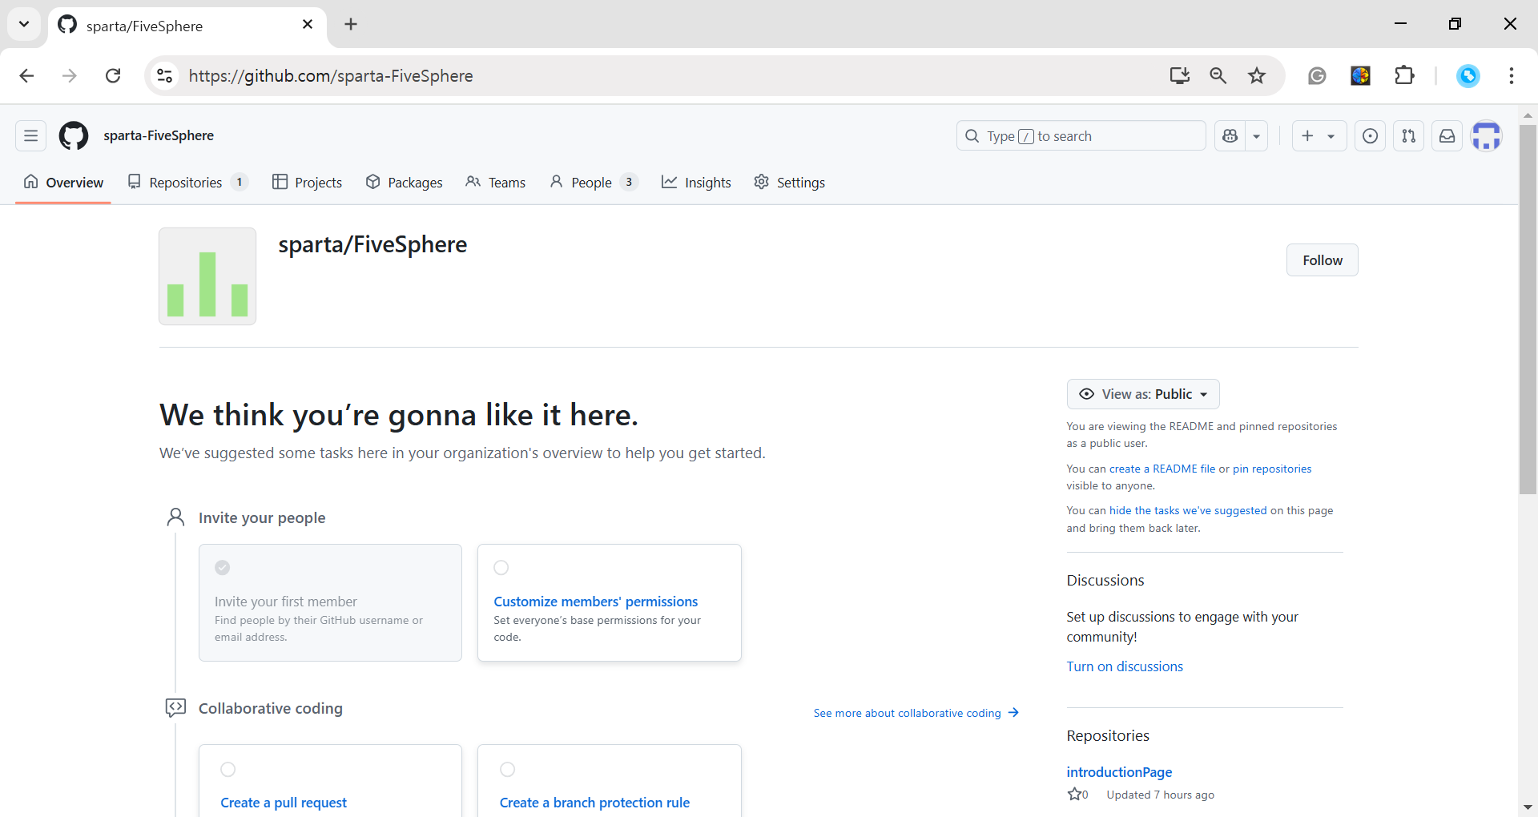
Task: Open the Create new plus menu
Action: [x=1319, y=136]
